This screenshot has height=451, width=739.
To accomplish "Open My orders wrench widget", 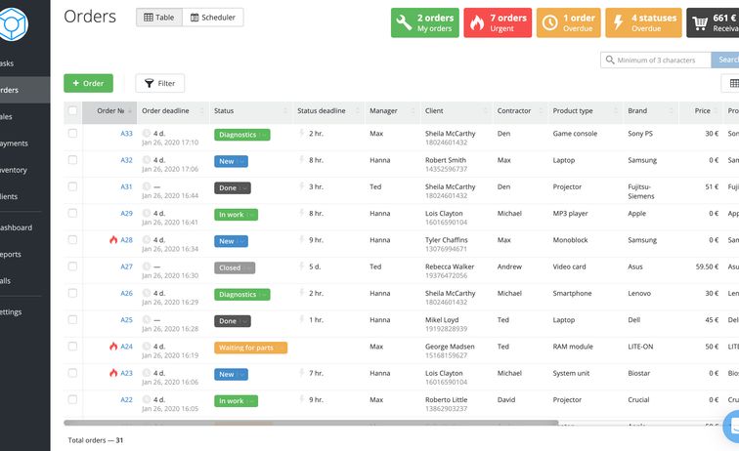I will [424, 23].
